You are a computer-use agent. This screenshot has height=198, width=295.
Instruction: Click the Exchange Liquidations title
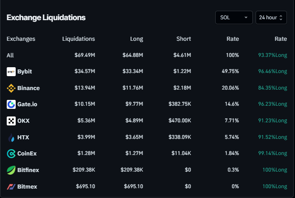[46, 17]
